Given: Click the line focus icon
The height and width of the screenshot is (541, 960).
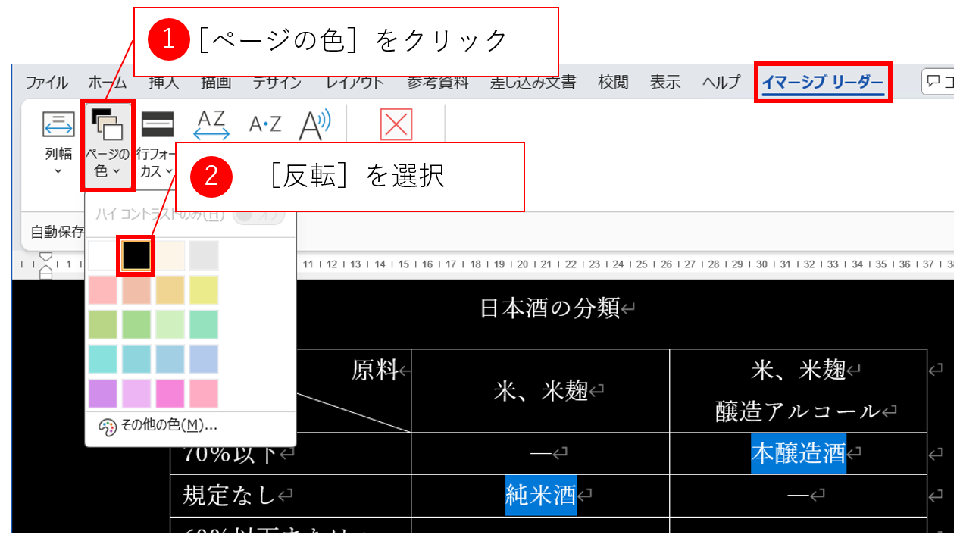Looking at the screenshot, I should click(x=158, y=124).
